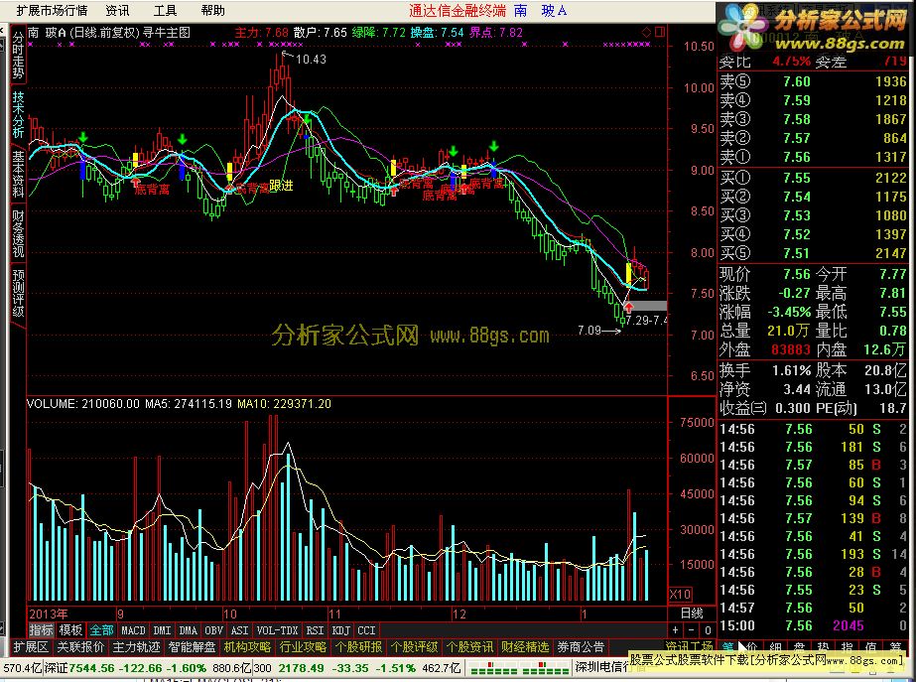
Task: Open the 帮助 menu
Action: point(212,11)
